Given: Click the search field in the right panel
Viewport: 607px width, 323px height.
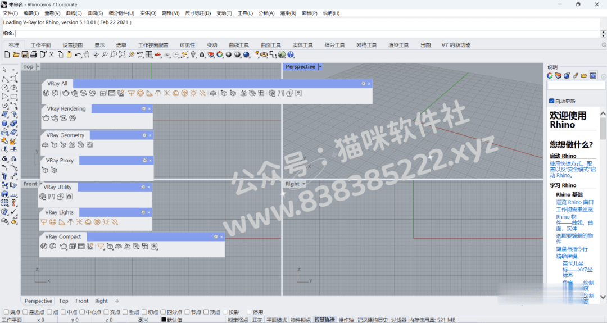Looking at the screenshot, I should click(x=576, y=85).
